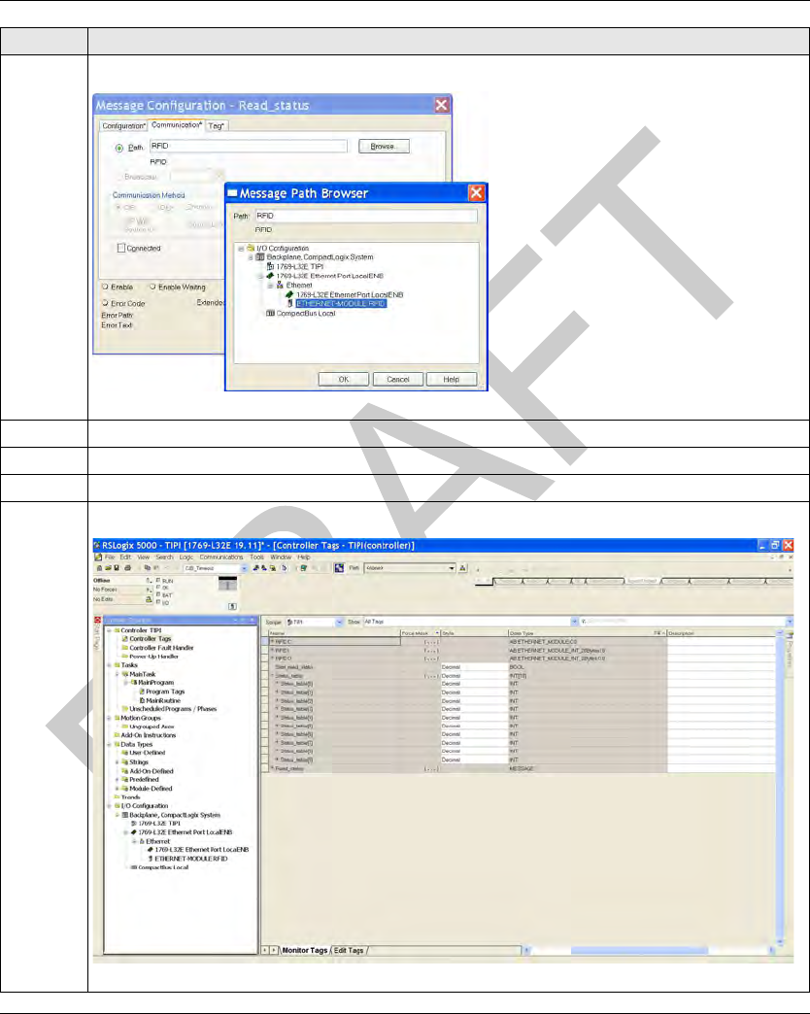This screenshot has height=1014, width=810.
Task: Select 1769-L32E TIPI in Message Path Browser
Action: pos(299,266)
